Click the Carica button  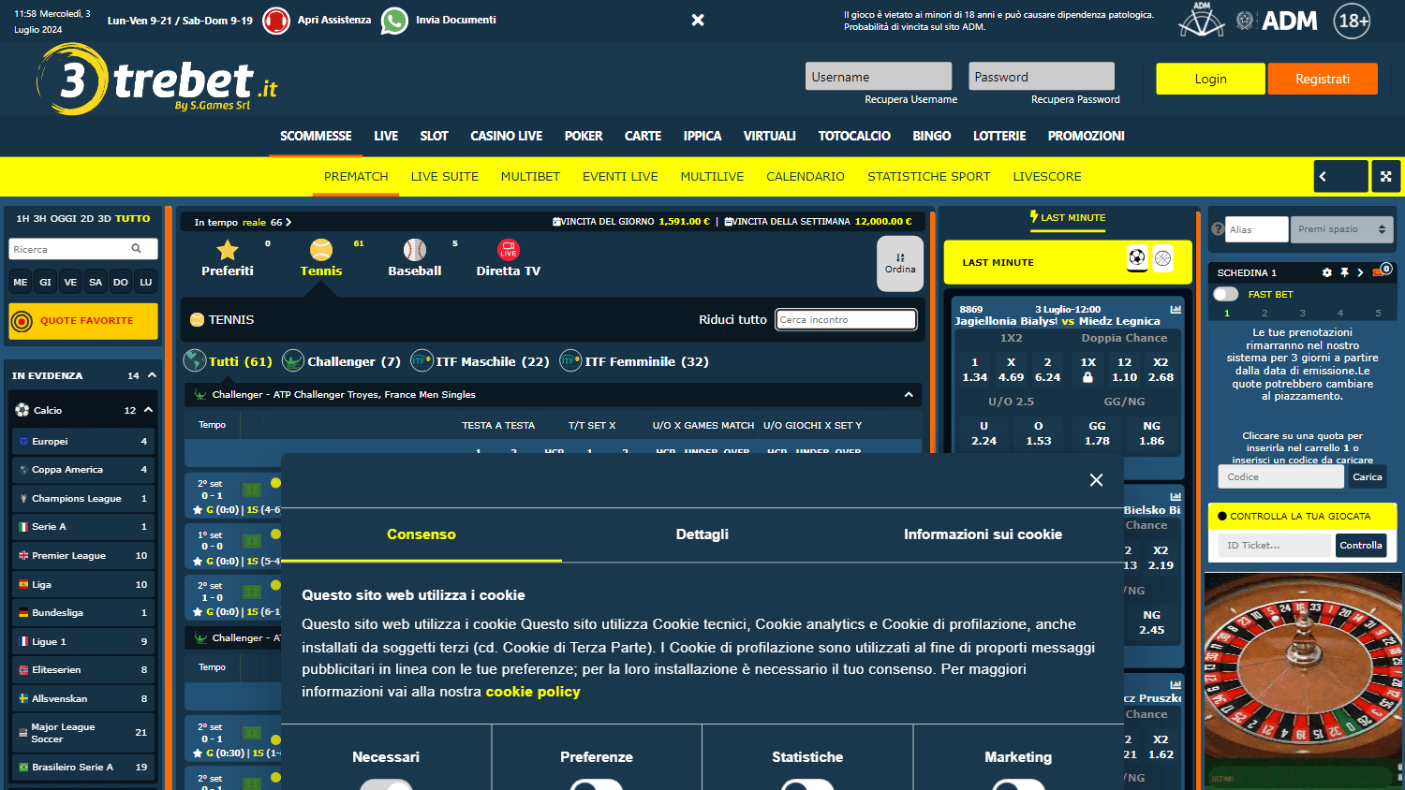point(1368,476)
